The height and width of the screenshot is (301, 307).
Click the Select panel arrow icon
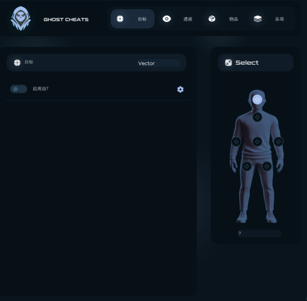coord(228,63)
